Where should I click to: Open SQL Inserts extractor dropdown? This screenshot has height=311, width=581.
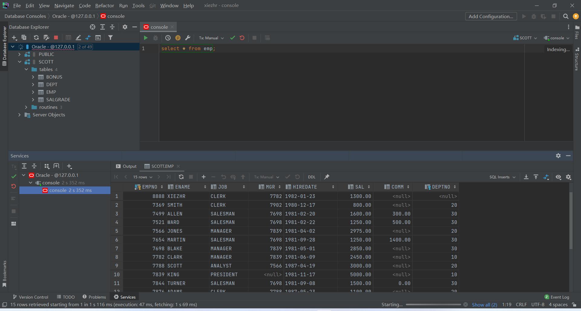[502, 177]
